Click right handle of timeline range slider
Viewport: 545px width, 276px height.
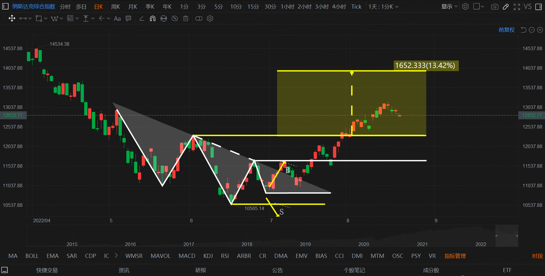click(517, 235)
